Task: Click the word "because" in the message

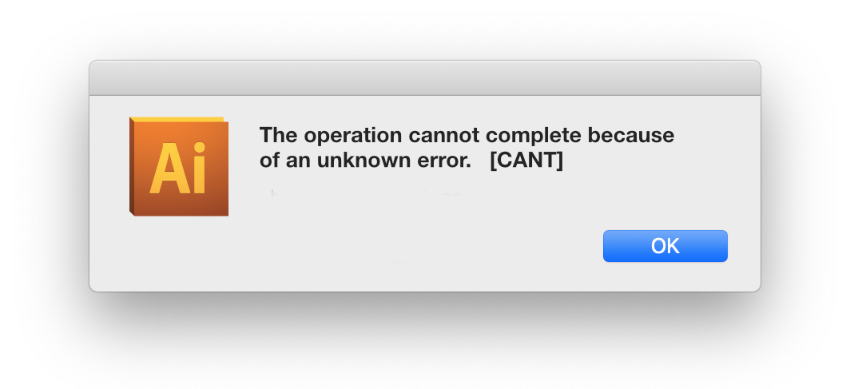Action: (x=631, y=136)
